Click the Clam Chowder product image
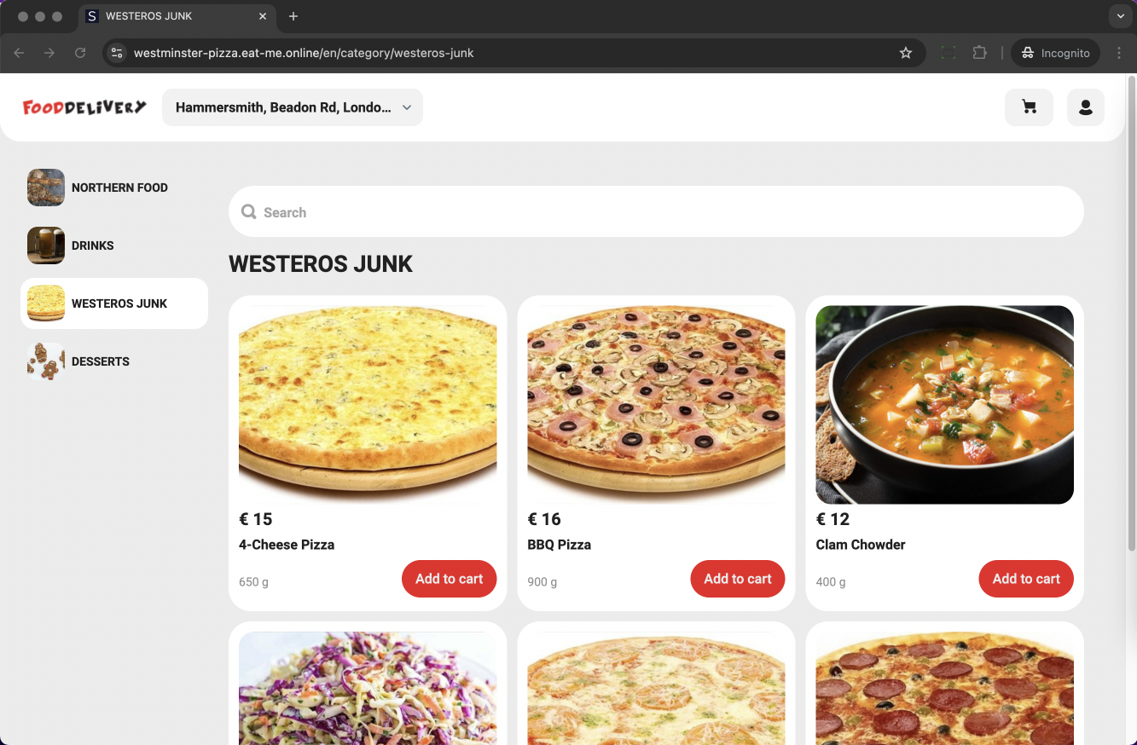 click(944, 404)
